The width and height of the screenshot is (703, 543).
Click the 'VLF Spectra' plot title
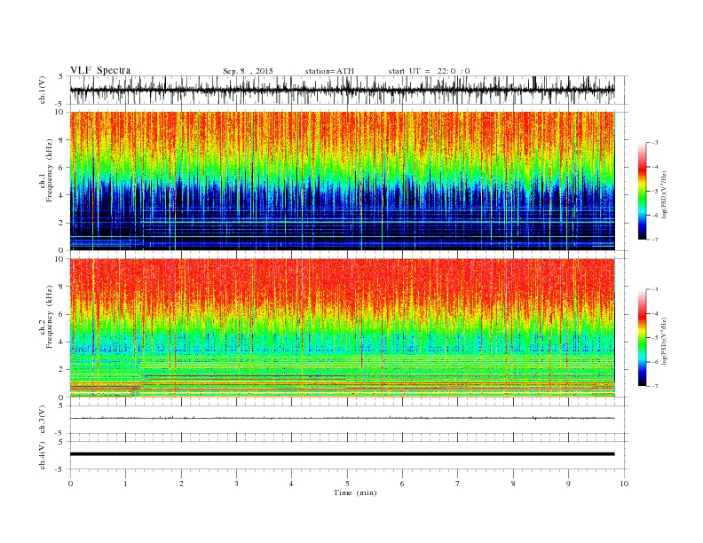pyautogui.click(x=100, y=70)
